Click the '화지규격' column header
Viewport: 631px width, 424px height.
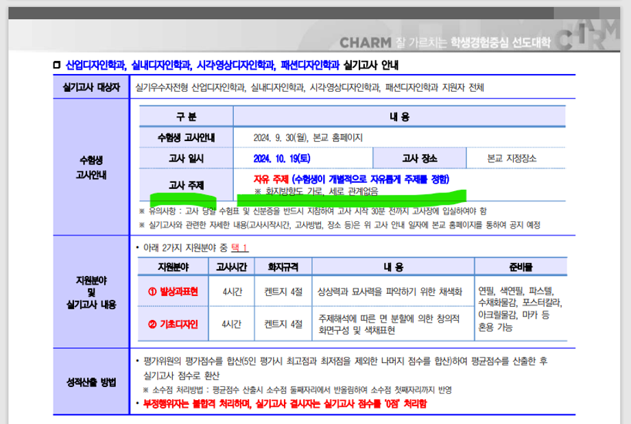tap(283, 266)
